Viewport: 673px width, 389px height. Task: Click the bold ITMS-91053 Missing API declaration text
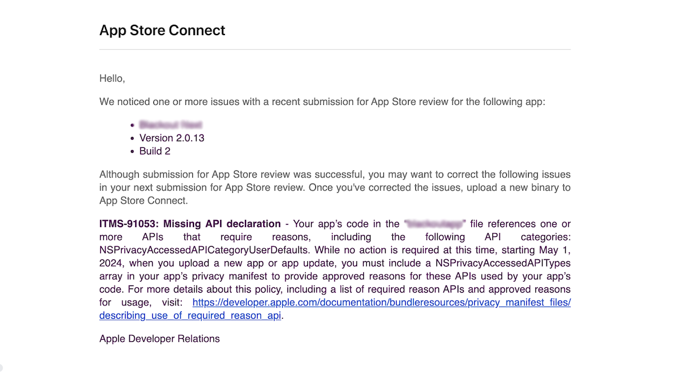(190, 224)
